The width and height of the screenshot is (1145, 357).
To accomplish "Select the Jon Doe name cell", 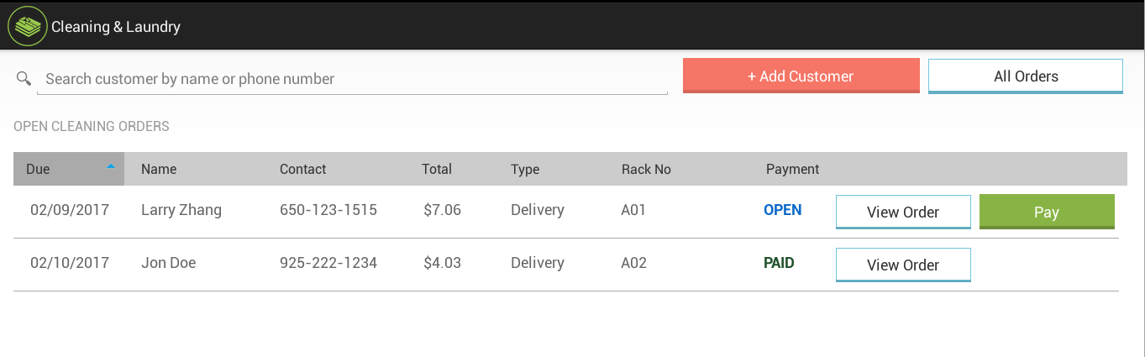I will (x=168, y=263).
